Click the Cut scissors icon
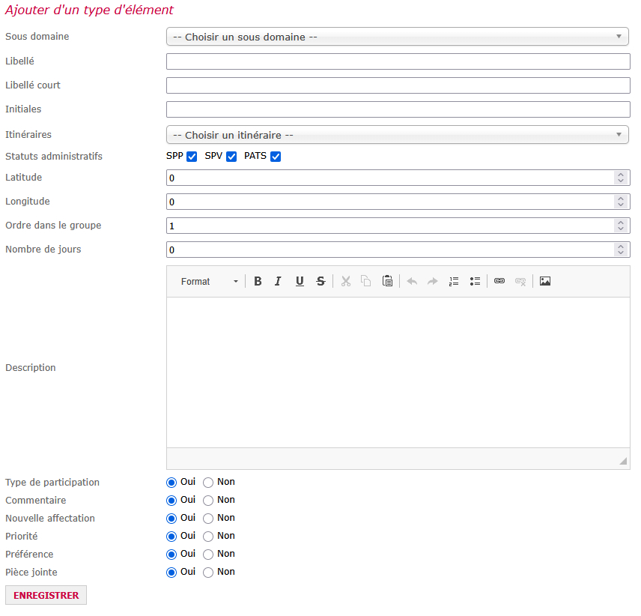 [x=346, y=282]
